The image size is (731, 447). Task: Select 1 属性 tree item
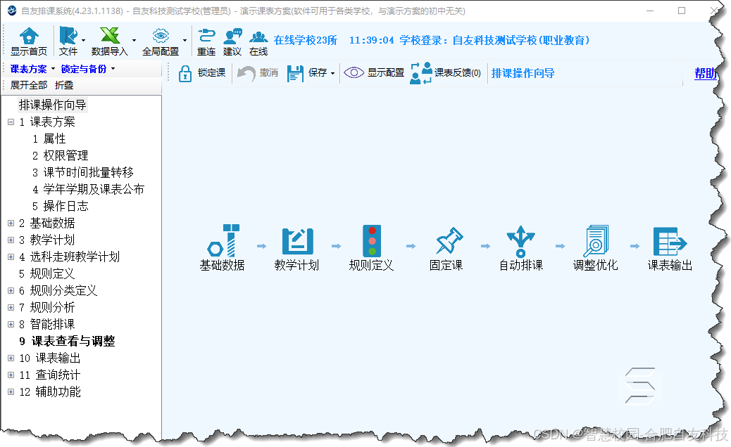coord(49,138)
